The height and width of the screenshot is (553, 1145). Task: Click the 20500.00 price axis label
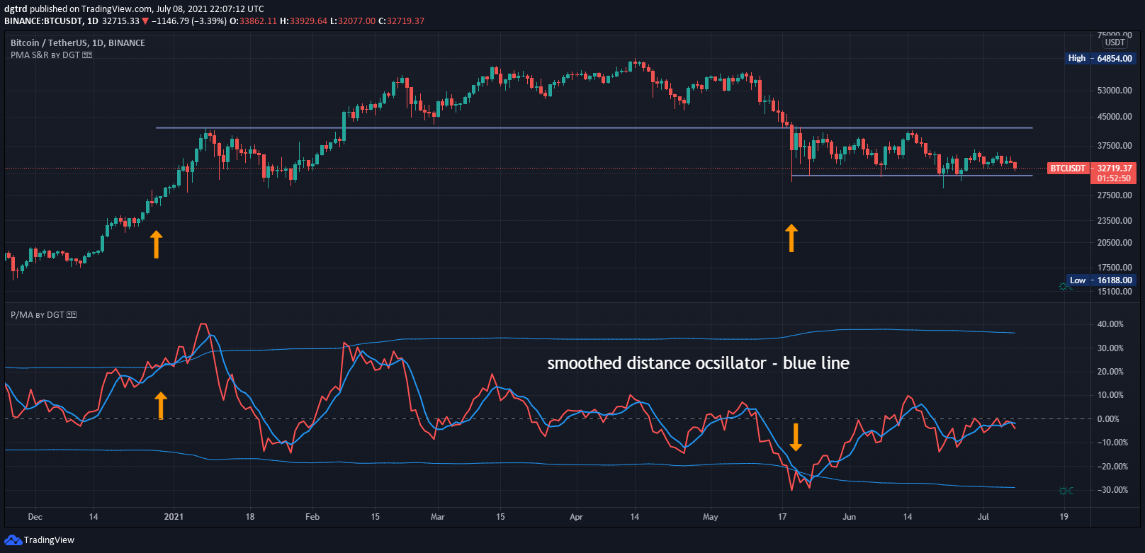(x=1115, y=243)
